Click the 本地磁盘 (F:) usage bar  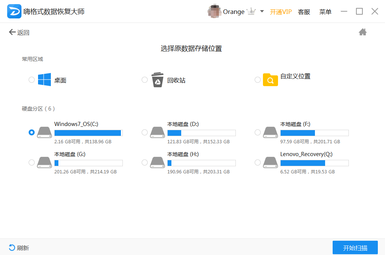pos(314,133)
